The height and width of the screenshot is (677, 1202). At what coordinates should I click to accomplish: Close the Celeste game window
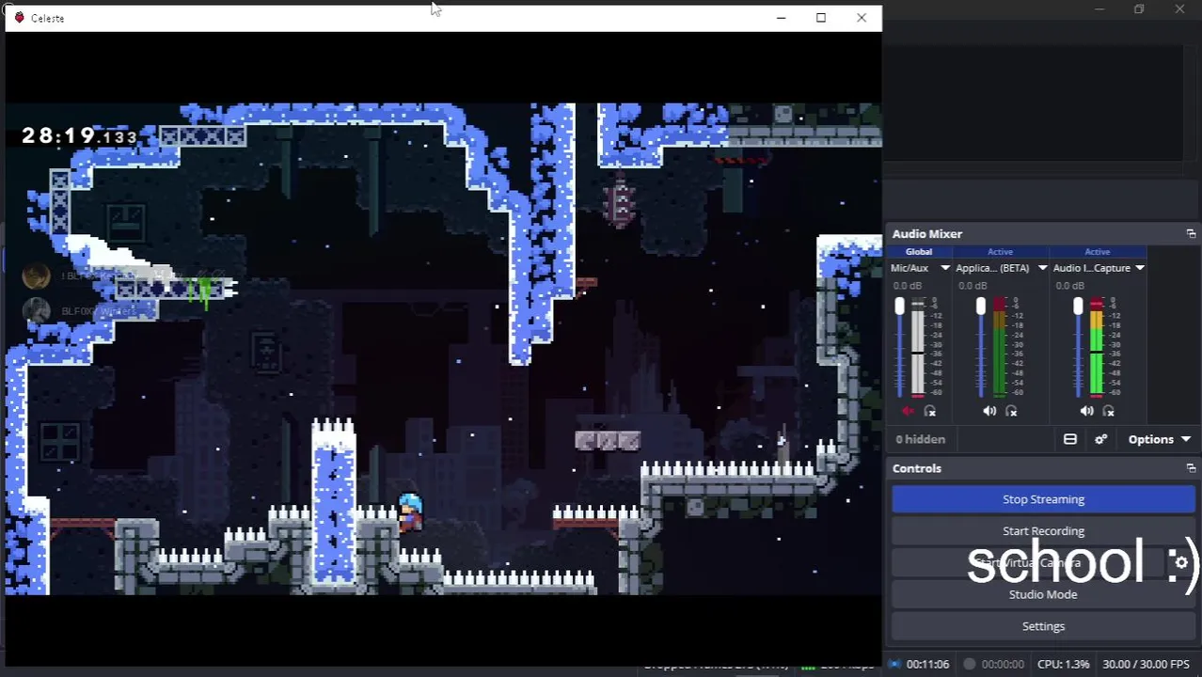tap(862, 18)
